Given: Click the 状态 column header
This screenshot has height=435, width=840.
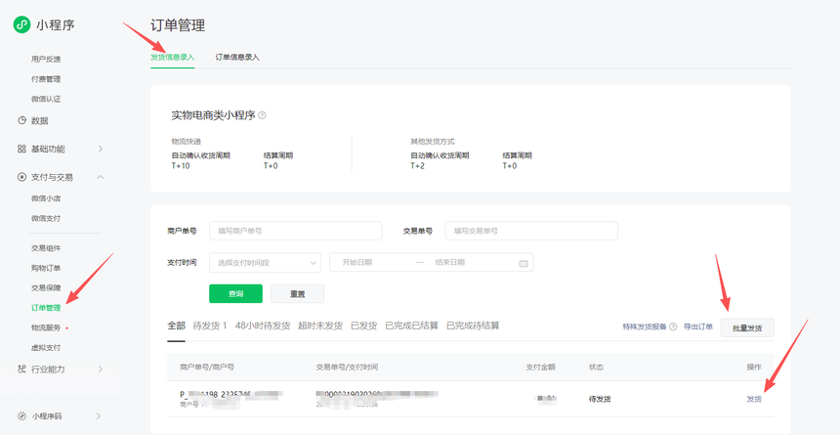Looking at the screenshot, I should point(596,368).
